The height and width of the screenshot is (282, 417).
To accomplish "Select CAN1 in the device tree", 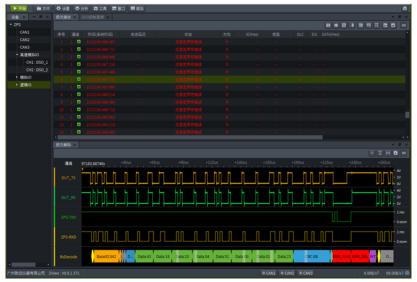I will click(25, 32).
